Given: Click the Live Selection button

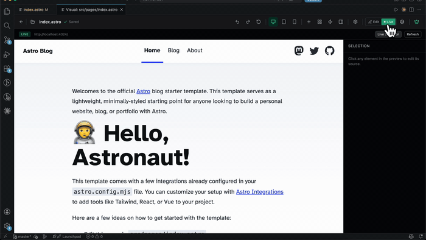Looking at the screenshot, I should coord(388,34).
